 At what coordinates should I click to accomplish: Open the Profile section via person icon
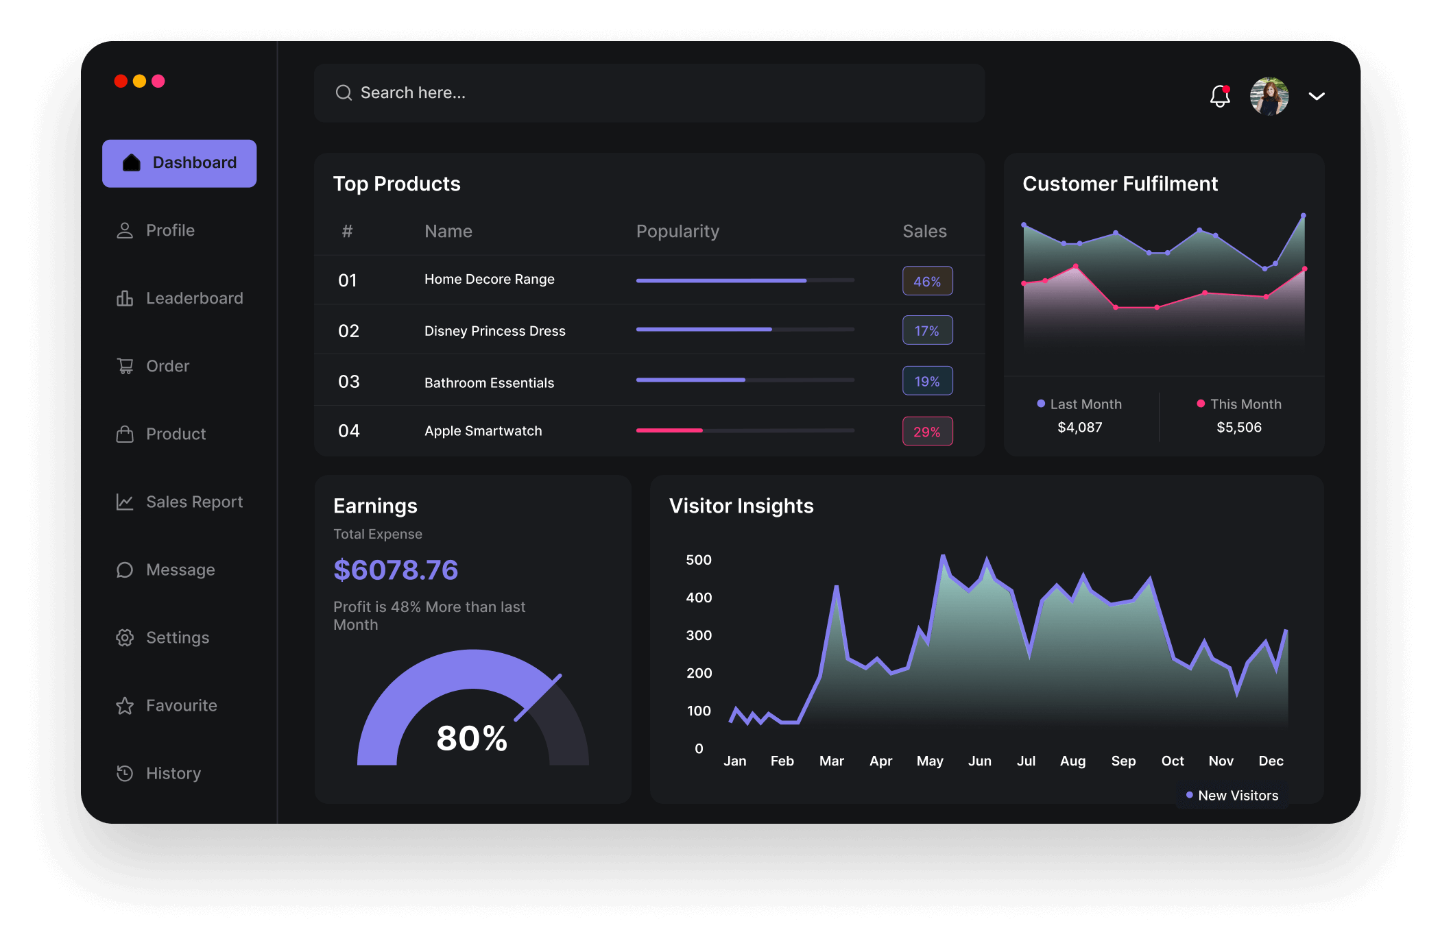124,230
